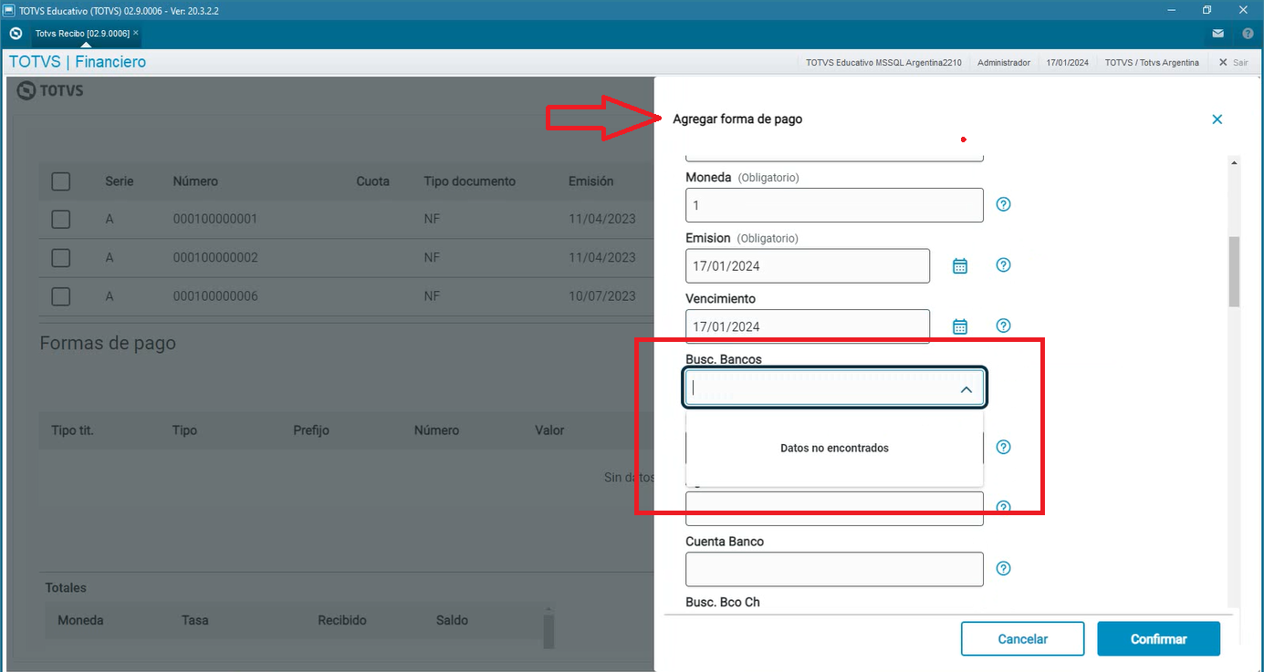The height and width of the screenshot is (672, 1264).
Task: Open the help question mark icon in top bar
Action: (x=1248, y=34)
